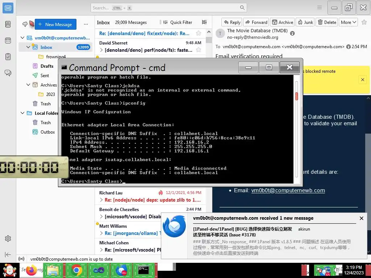Expand the David Sherret message thread

click(101, 50)
